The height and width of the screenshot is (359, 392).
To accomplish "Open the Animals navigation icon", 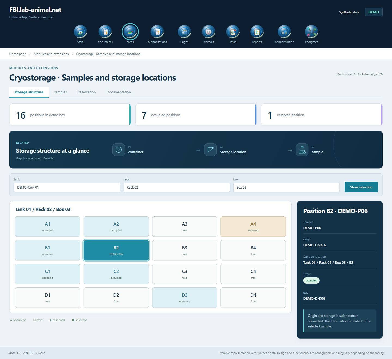I will [209, 32].
